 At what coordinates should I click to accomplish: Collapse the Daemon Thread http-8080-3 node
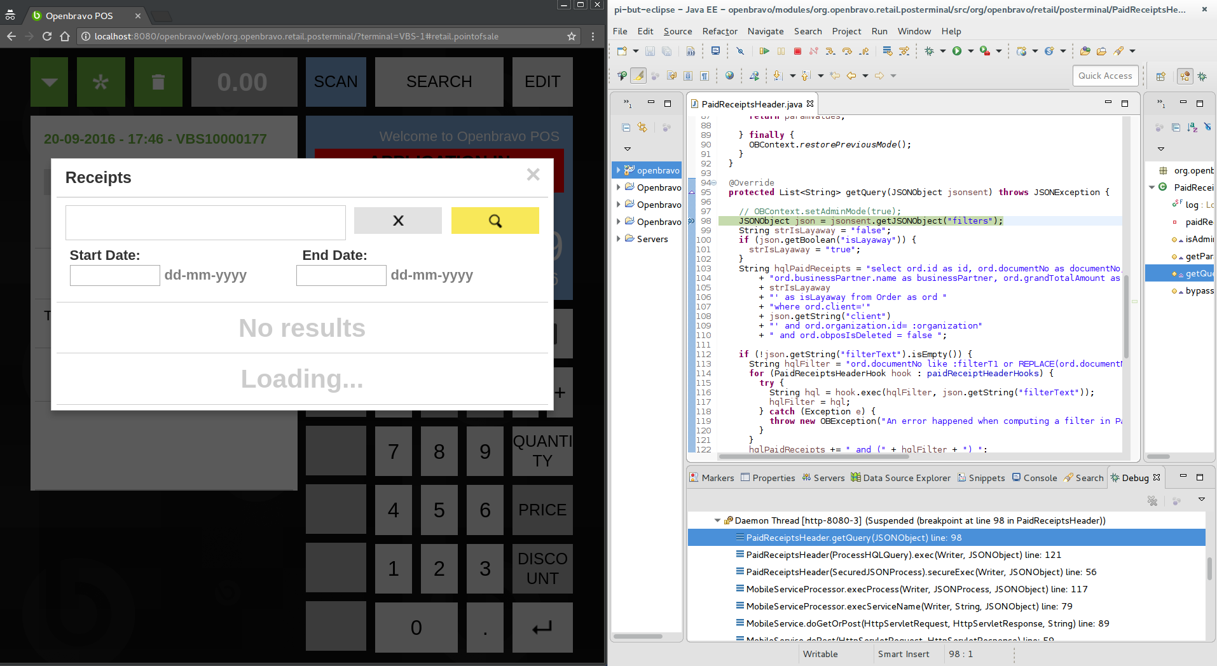click(717, 520)
